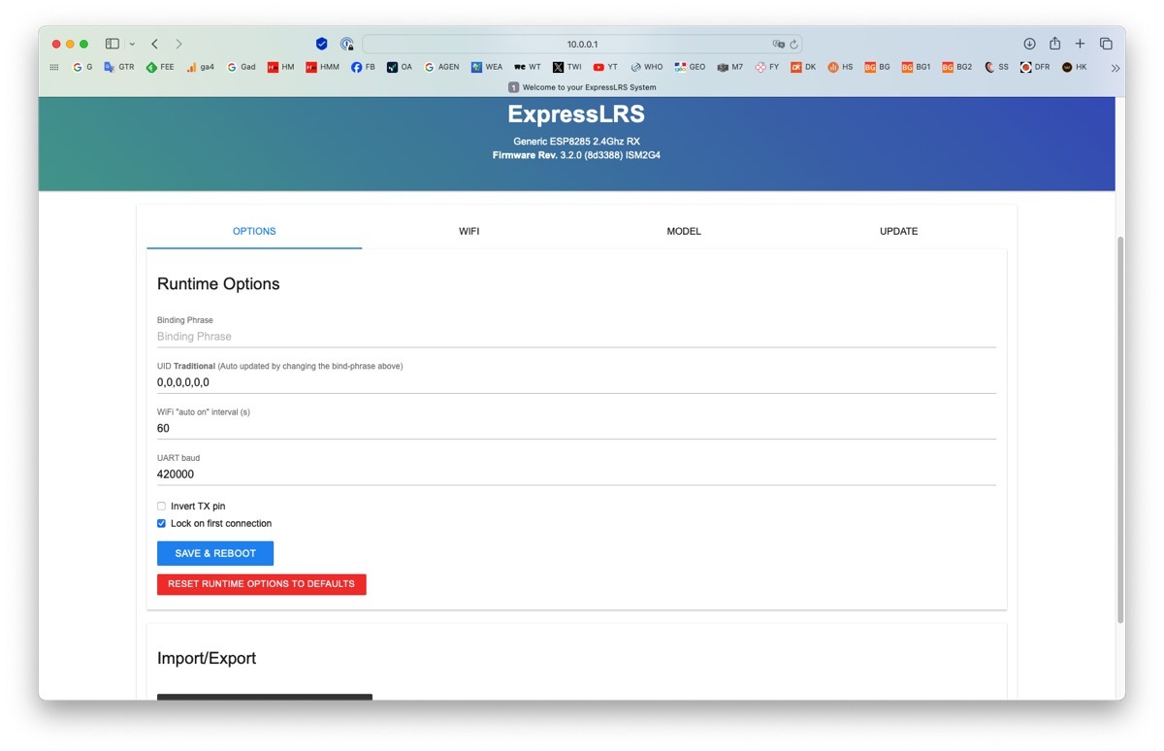Switch to the WIFI tab
The image size is (1164, 751).
tap(469, 231)
